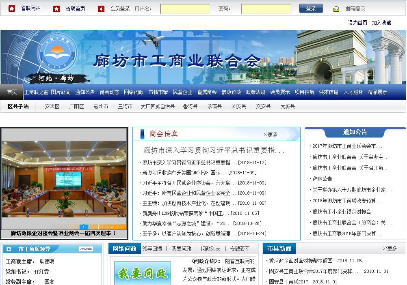The height and width of the screenshot is (285, 407).
Task: Click the home icon beside 省联网站
Action: coord(12,9)
